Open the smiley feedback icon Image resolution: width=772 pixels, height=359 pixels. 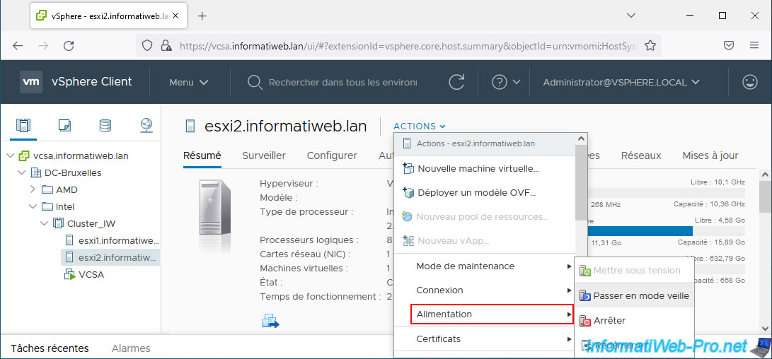(749, 82)
